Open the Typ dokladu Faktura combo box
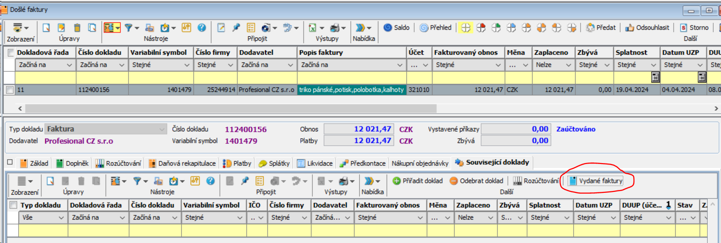Image resolution: width=721 pixels, height=243 pixels. 162,129
